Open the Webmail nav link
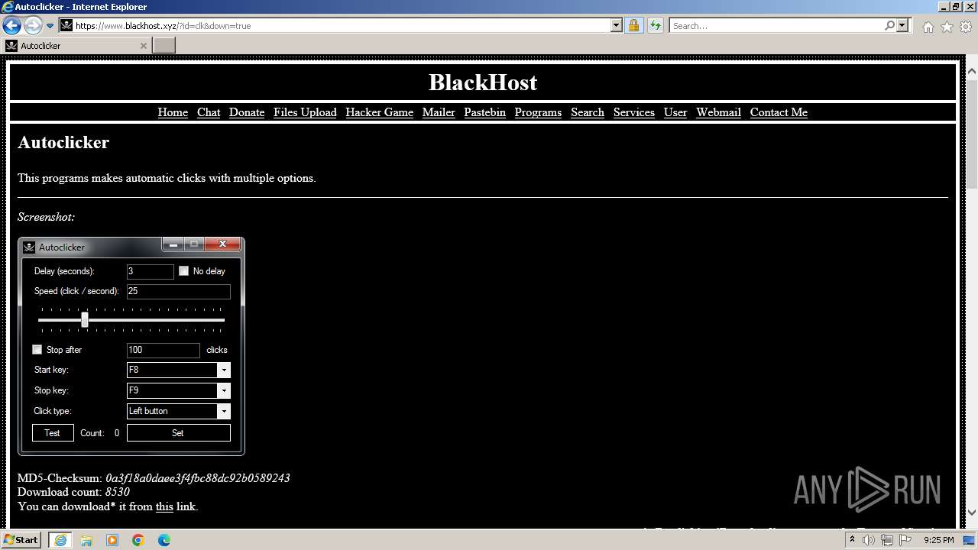The height and width of the screenshot is (550, 978). (x=718, y=112)
